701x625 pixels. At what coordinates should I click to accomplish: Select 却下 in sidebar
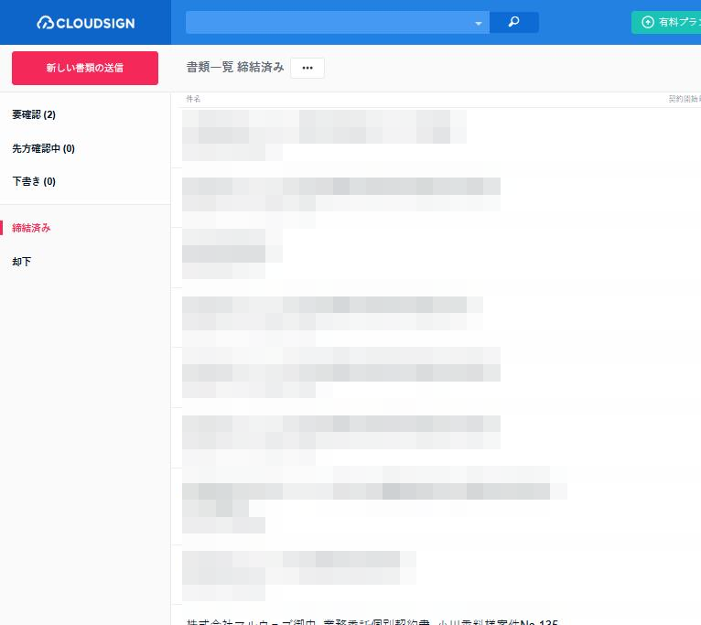(21, 262)
